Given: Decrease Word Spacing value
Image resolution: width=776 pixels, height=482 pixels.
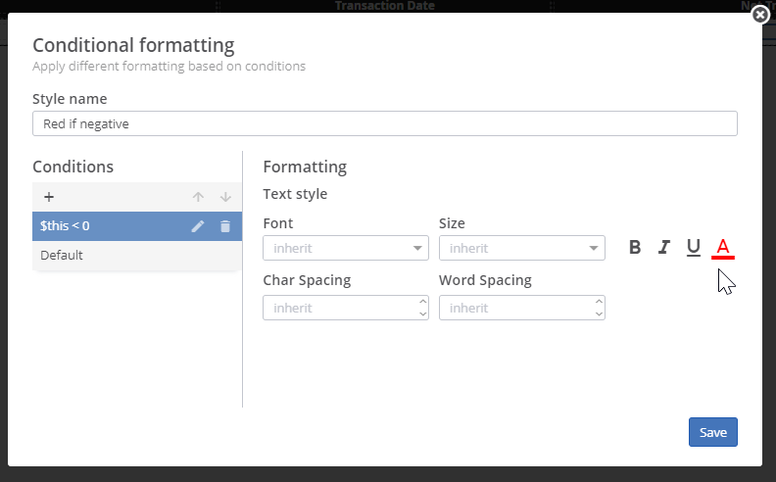Looking at the screenshot, I should tap(599, 313).
